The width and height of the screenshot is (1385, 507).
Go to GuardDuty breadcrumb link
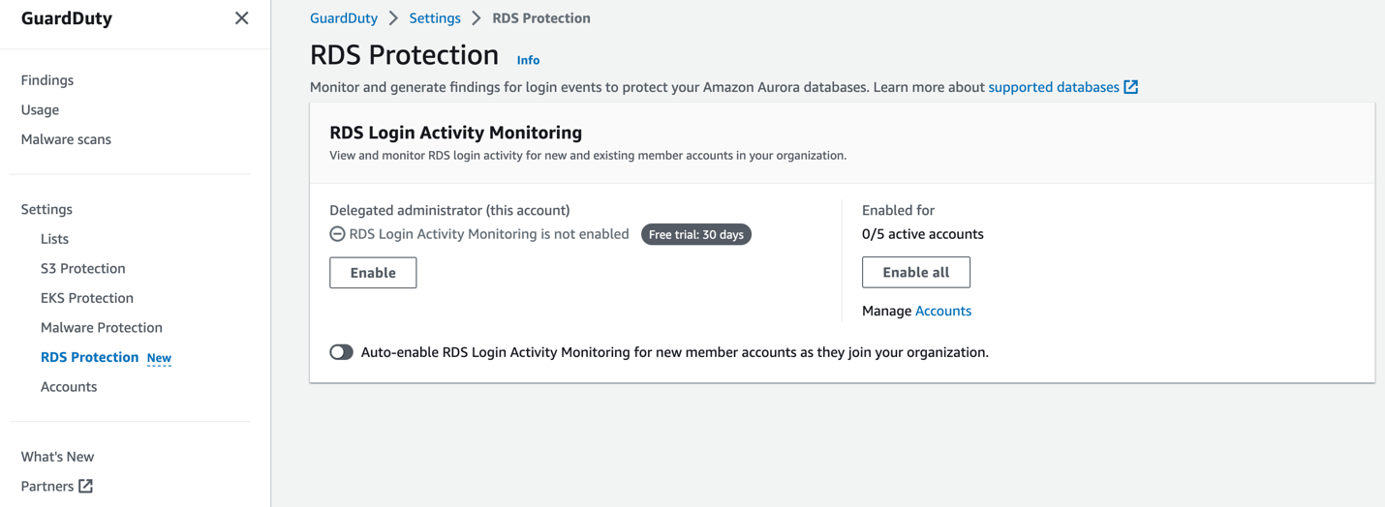click(x=344, y=18)
